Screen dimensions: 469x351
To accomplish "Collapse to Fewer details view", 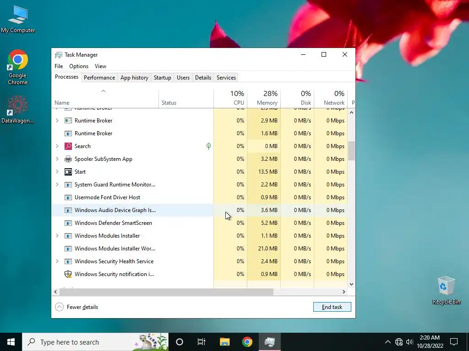I will tap(77, 307).
